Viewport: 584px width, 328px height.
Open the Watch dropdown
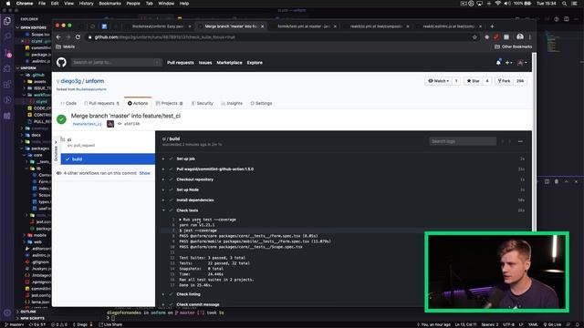click(x=438, y=81)
